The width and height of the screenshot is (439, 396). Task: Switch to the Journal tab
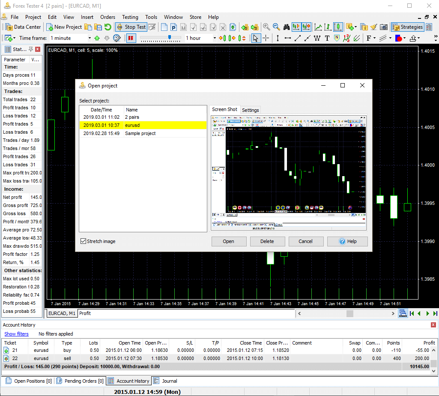click(165, 381)
